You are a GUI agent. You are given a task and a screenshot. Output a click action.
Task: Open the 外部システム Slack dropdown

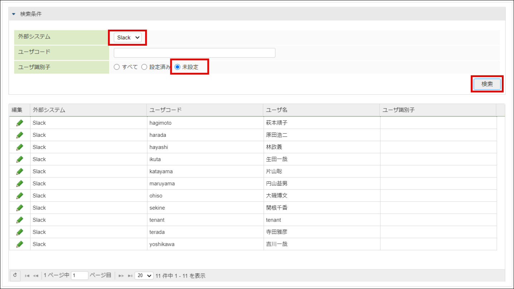(x=128, y=38)
